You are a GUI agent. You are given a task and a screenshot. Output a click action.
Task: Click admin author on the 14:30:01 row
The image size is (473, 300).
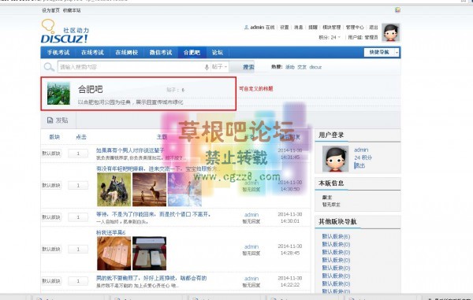tap(251, 215)
